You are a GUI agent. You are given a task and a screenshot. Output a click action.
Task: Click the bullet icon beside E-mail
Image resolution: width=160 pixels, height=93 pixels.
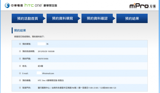pos(20,73)
